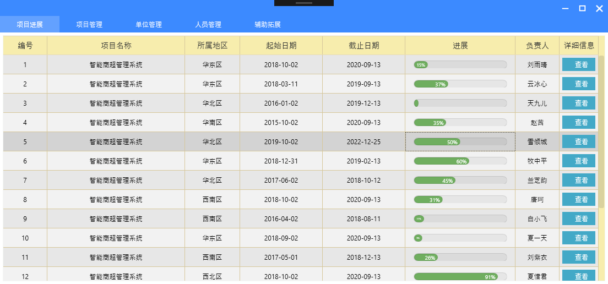Viewport: 608px width, 284px height.
Task: Click the 所属地区 column header
Action: 212,46
